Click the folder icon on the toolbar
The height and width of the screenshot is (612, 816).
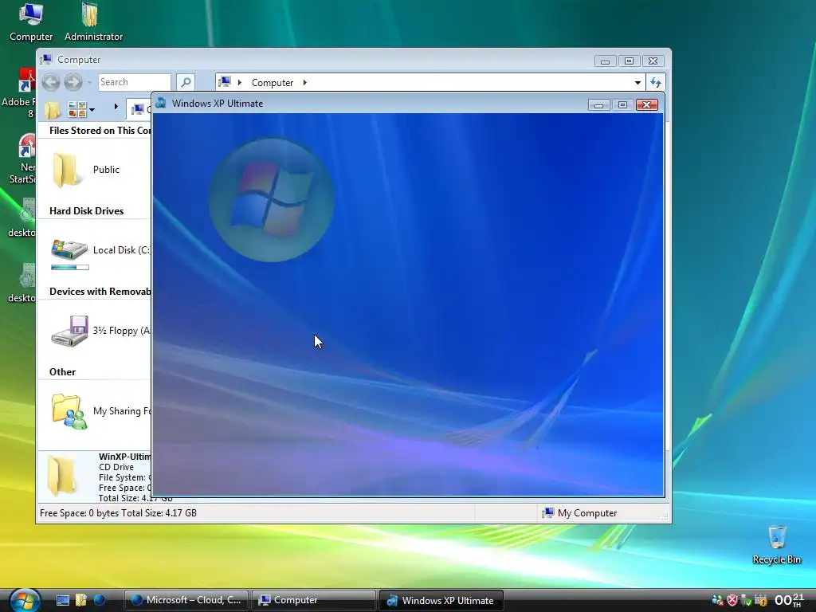pyautogui.click(x=52, y=110)
